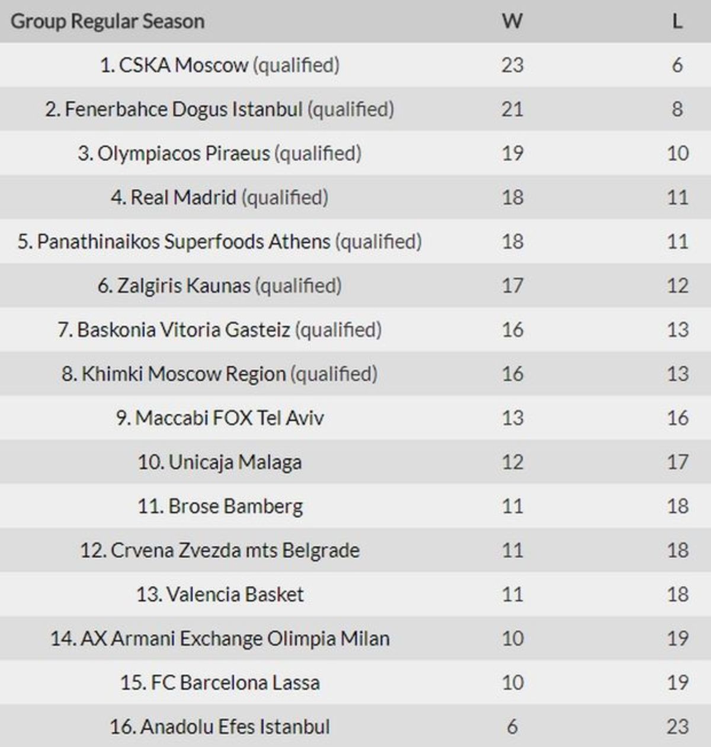
Task: Click Real Madrid in standings
Action: click(x=183, y=197)
